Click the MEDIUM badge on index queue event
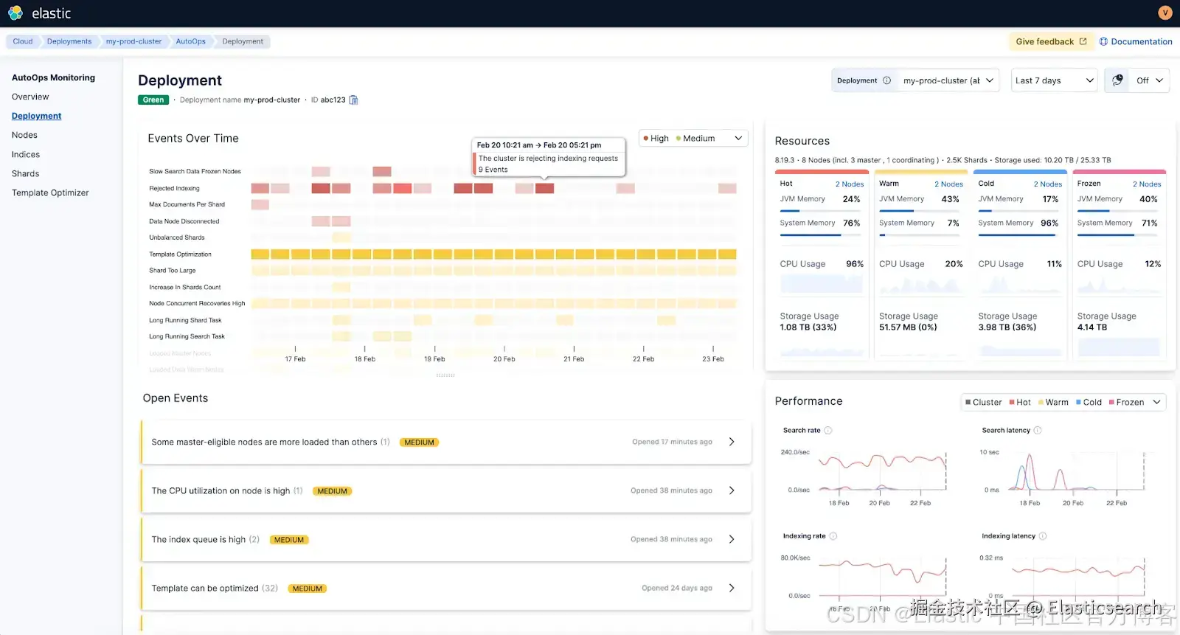This screenshot has height=635, width=1180. pyautogui.click(x=289, y=540)
